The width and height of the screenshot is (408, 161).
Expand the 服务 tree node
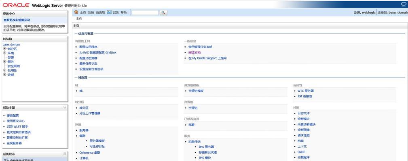(5, 62)
